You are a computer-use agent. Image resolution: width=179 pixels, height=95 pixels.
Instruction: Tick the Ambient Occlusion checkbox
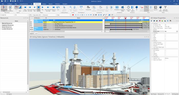tap(165, 43)
